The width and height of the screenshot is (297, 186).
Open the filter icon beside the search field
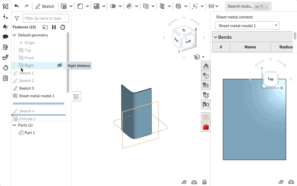17,18
